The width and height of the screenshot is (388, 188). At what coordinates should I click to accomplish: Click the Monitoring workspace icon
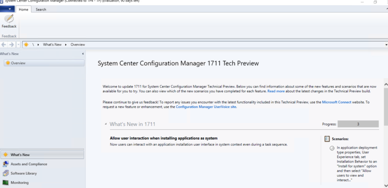tap(5, 183)
